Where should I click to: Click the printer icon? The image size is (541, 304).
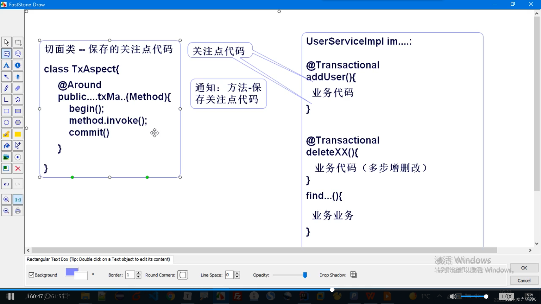pos(18,211)
